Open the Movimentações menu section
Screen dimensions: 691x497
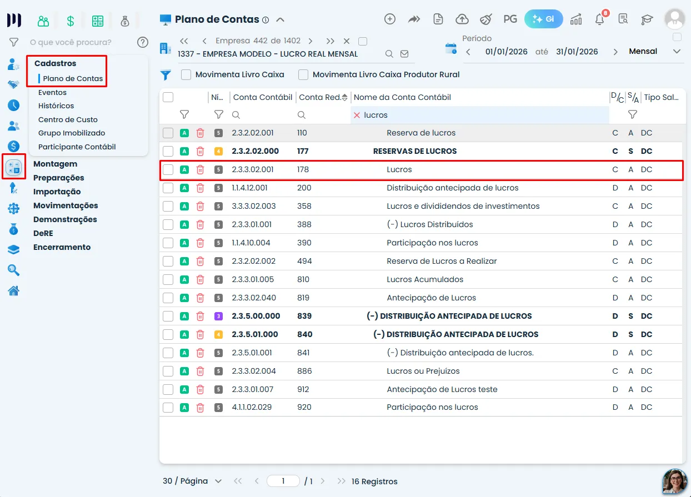tap(66, 205)
